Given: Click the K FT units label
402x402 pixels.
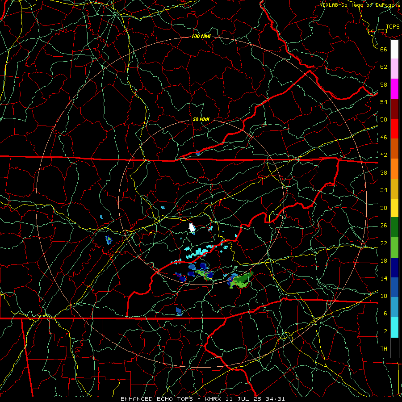Looking at the screenshot, I should (x=377, y=31).
